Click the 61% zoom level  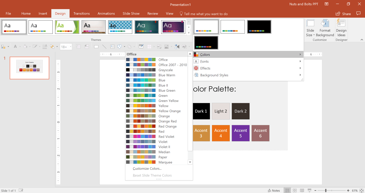coord(355,190)
